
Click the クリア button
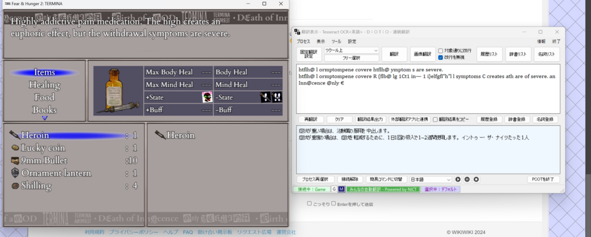[339, 120]
